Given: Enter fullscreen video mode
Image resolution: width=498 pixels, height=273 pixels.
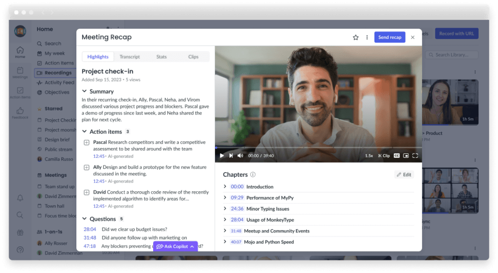Looking at the screenshot, I should (x=415, y=156).
